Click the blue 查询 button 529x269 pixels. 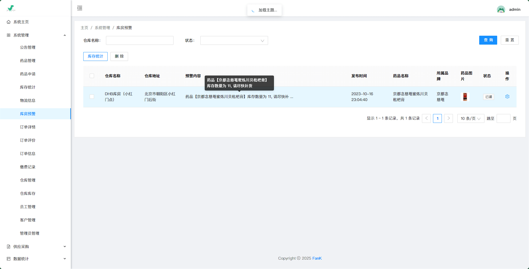[488, 40]
